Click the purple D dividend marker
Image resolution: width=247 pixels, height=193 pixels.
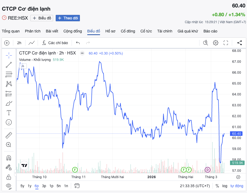207,169
